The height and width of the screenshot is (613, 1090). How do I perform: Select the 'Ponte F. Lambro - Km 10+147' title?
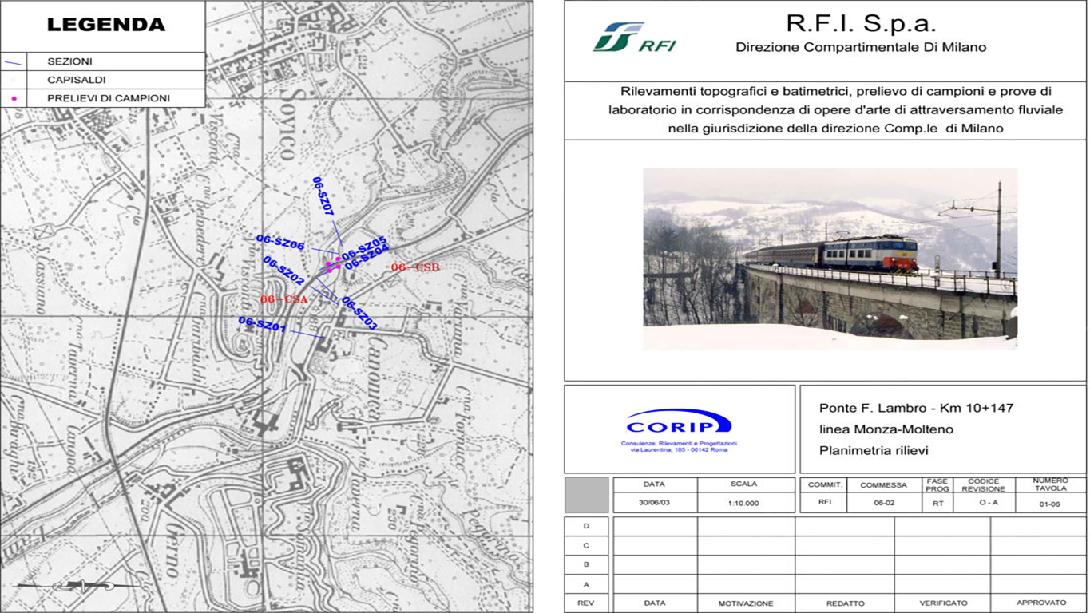(x=916, y=408)
